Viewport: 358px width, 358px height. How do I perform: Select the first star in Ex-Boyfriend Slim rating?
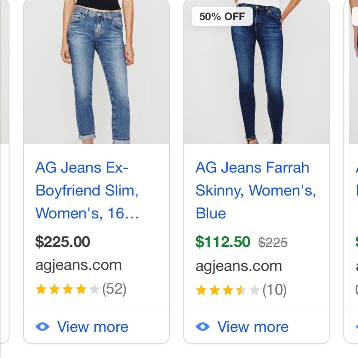click(x=40, y=289)
